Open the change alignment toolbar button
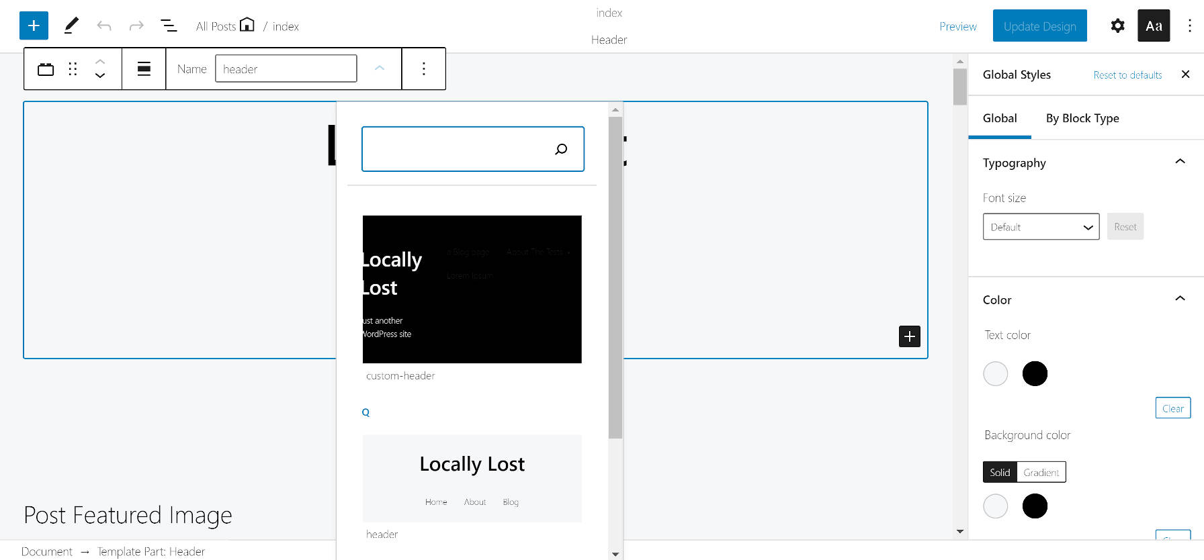 [x=144, y=69]
